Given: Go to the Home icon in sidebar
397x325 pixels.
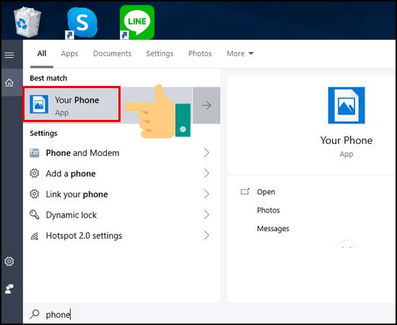Looking at the screenshot, I should tap(9, 82).
